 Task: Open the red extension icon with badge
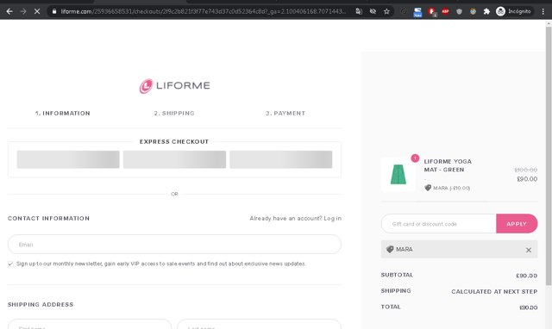coord(431,12)
